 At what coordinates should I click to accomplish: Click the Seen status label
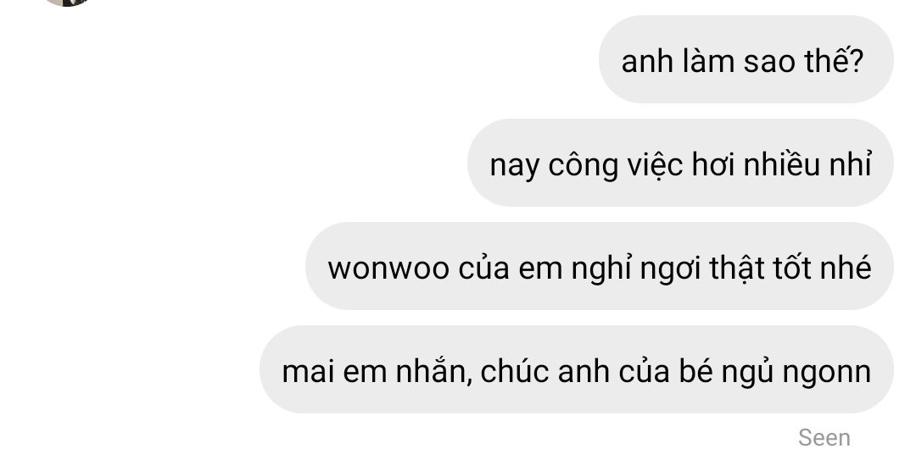point(824,438)
